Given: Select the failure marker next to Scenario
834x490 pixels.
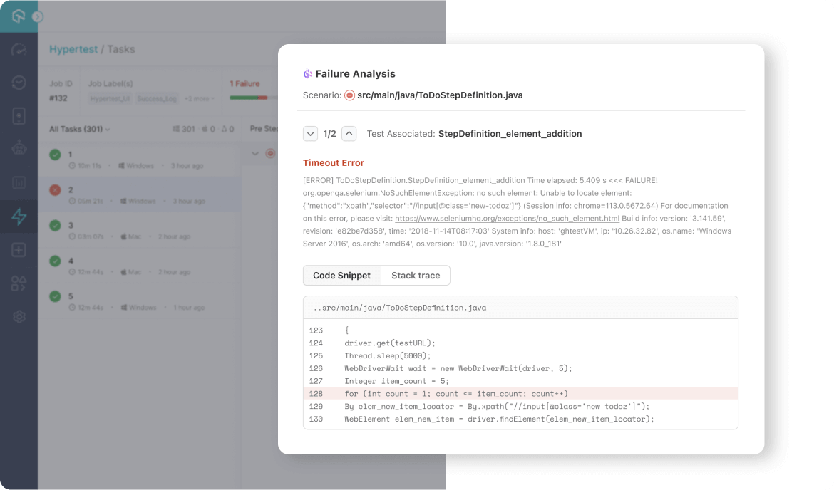Looking at the screenshot, I should [x=349, y=95].
